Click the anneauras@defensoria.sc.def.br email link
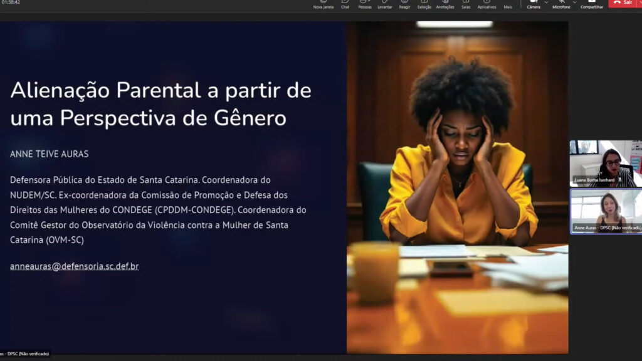The width and height of the screenshot is (642, 361). coord(74,266)
